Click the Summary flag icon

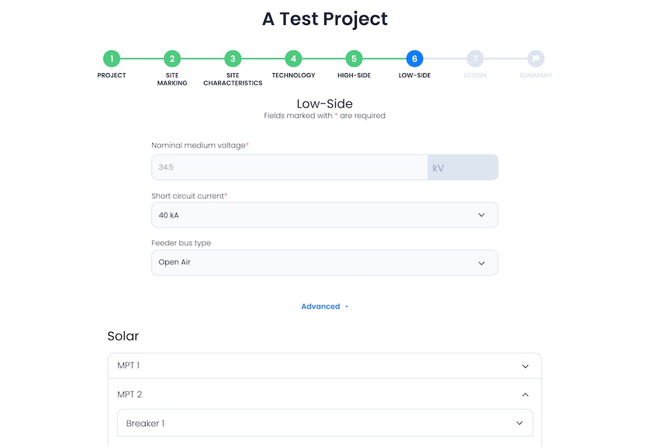click(x=536, y=58)
